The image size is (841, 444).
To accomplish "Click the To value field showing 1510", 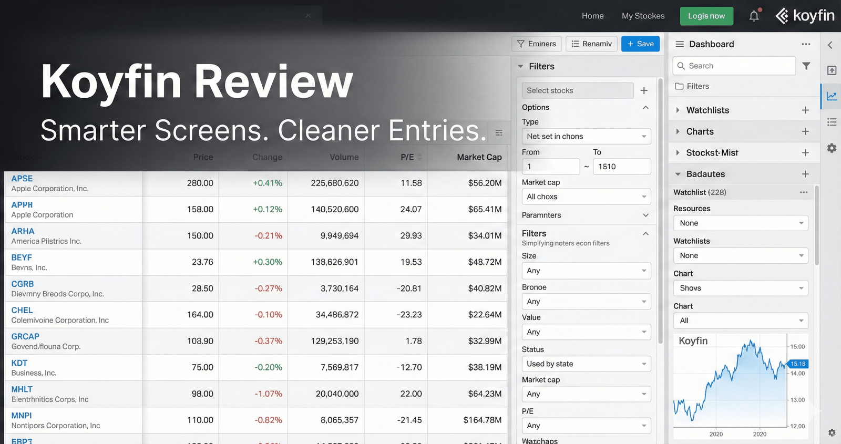I will pos(622,167).
